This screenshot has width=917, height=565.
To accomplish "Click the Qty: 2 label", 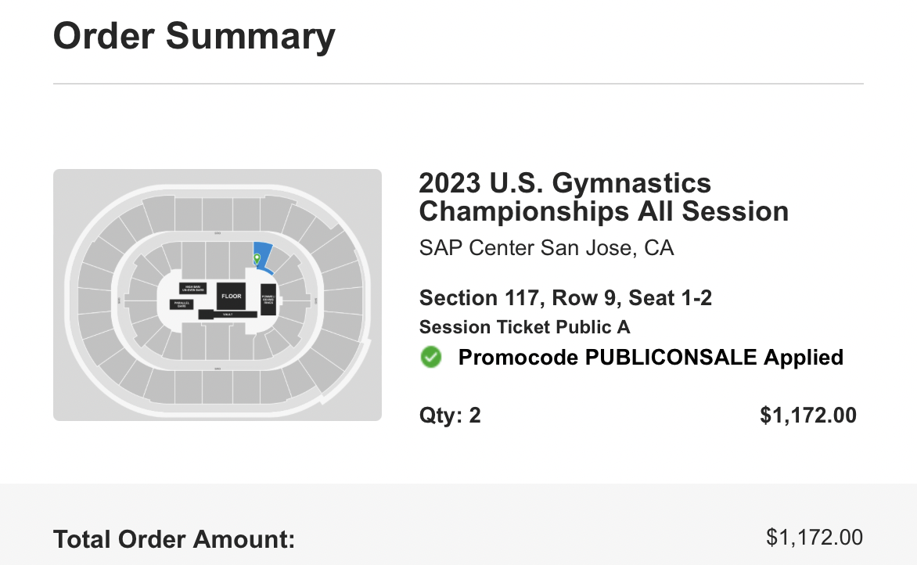I will click(x=450, y=416).
